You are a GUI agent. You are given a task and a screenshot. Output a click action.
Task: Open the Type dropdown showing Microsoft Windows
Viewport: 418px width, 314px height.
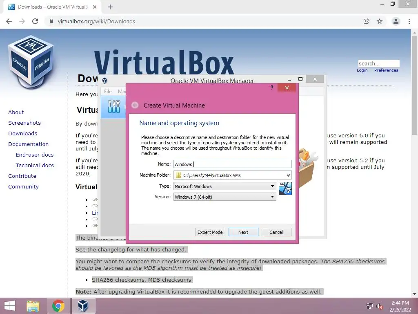click(225, 186)
